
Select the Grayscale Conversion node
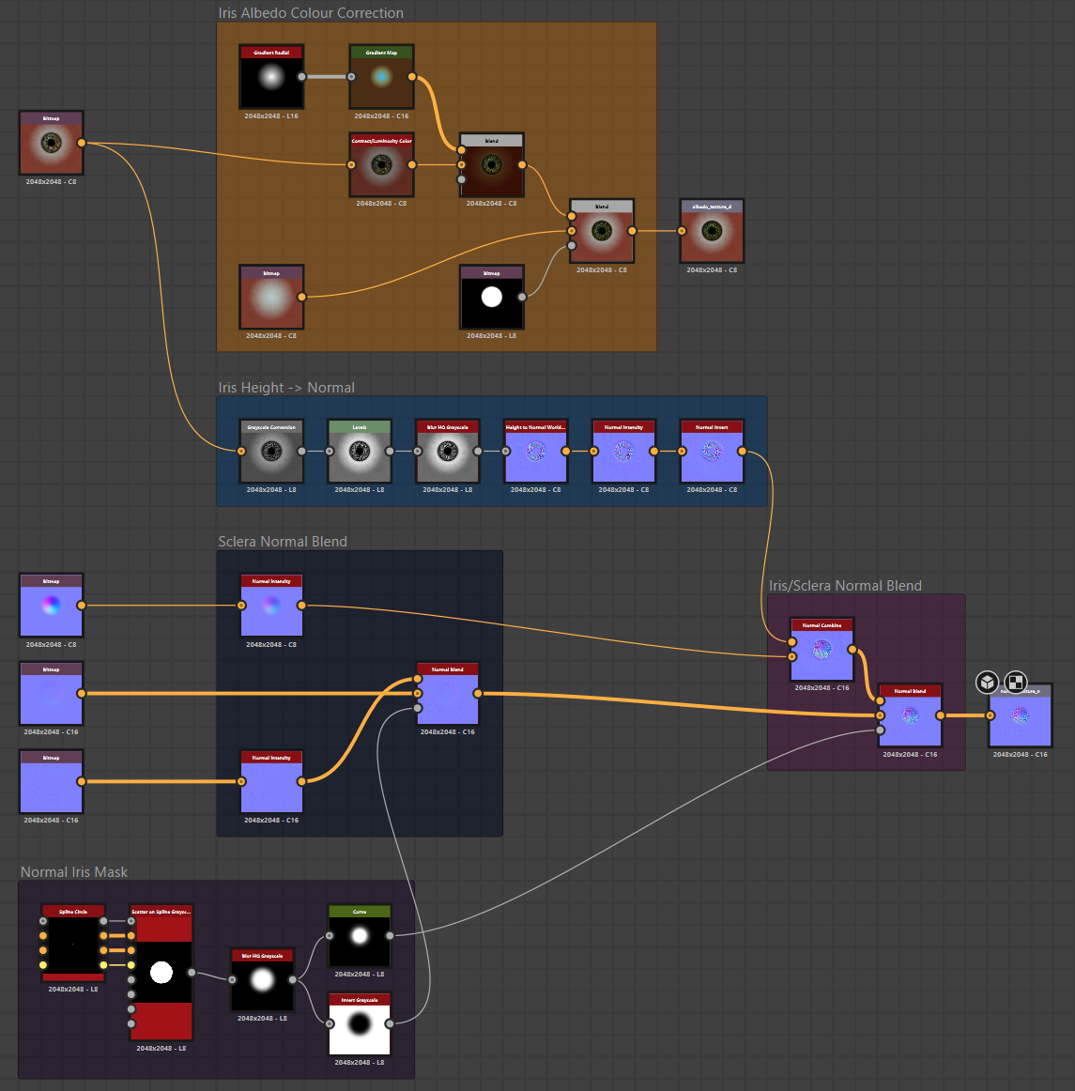(271, 452)
